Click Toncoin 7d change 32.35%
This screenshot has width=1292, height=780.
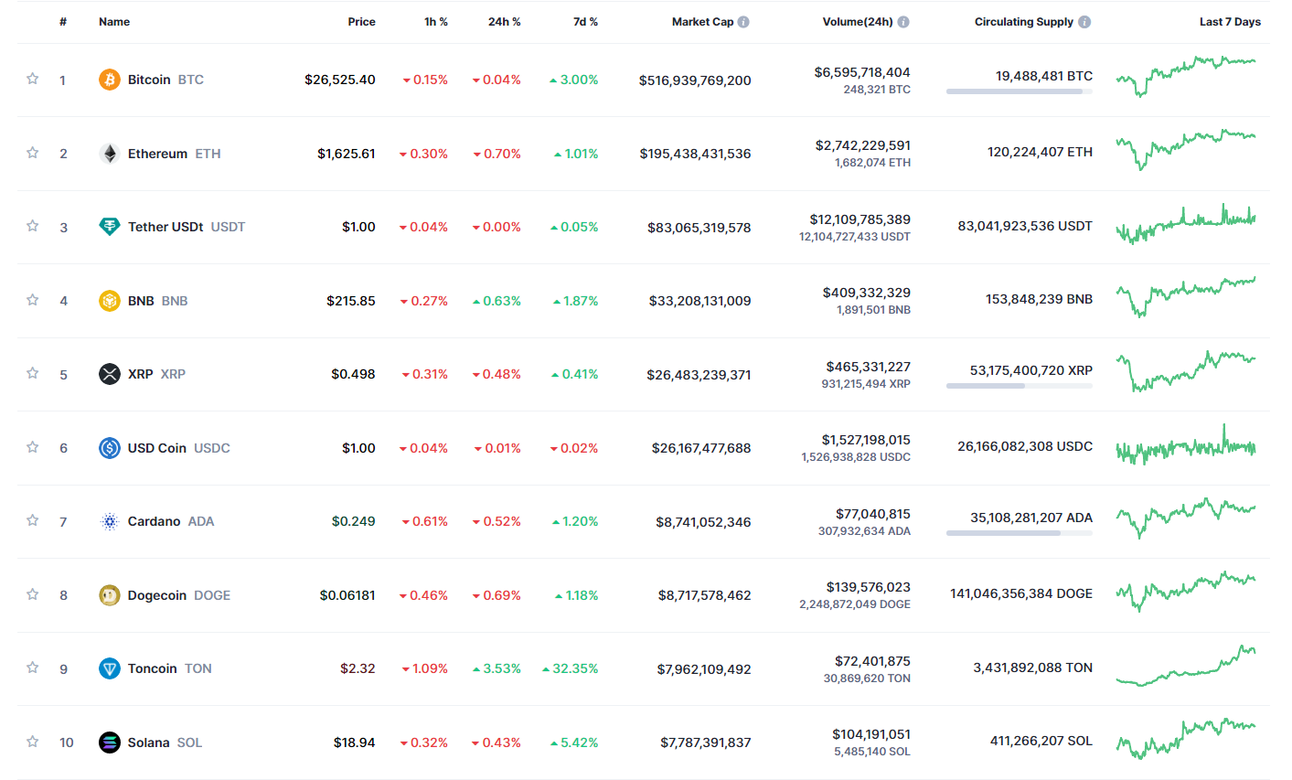[x=571, y=668]
